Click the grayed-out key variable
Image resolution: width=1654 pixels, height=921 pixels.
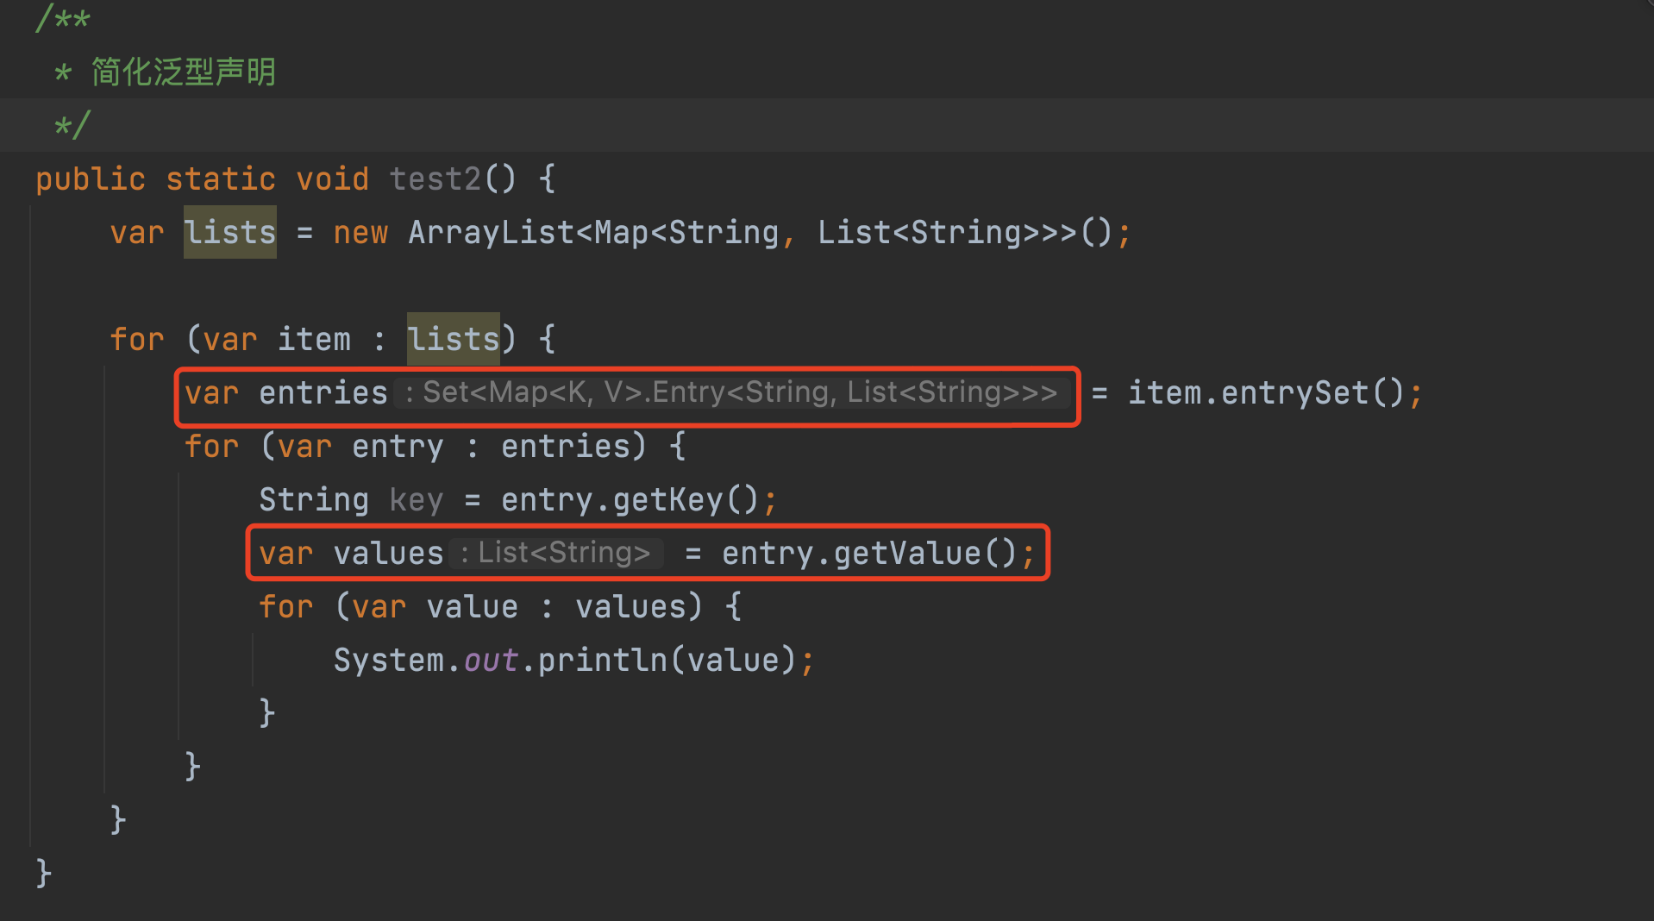417,500
